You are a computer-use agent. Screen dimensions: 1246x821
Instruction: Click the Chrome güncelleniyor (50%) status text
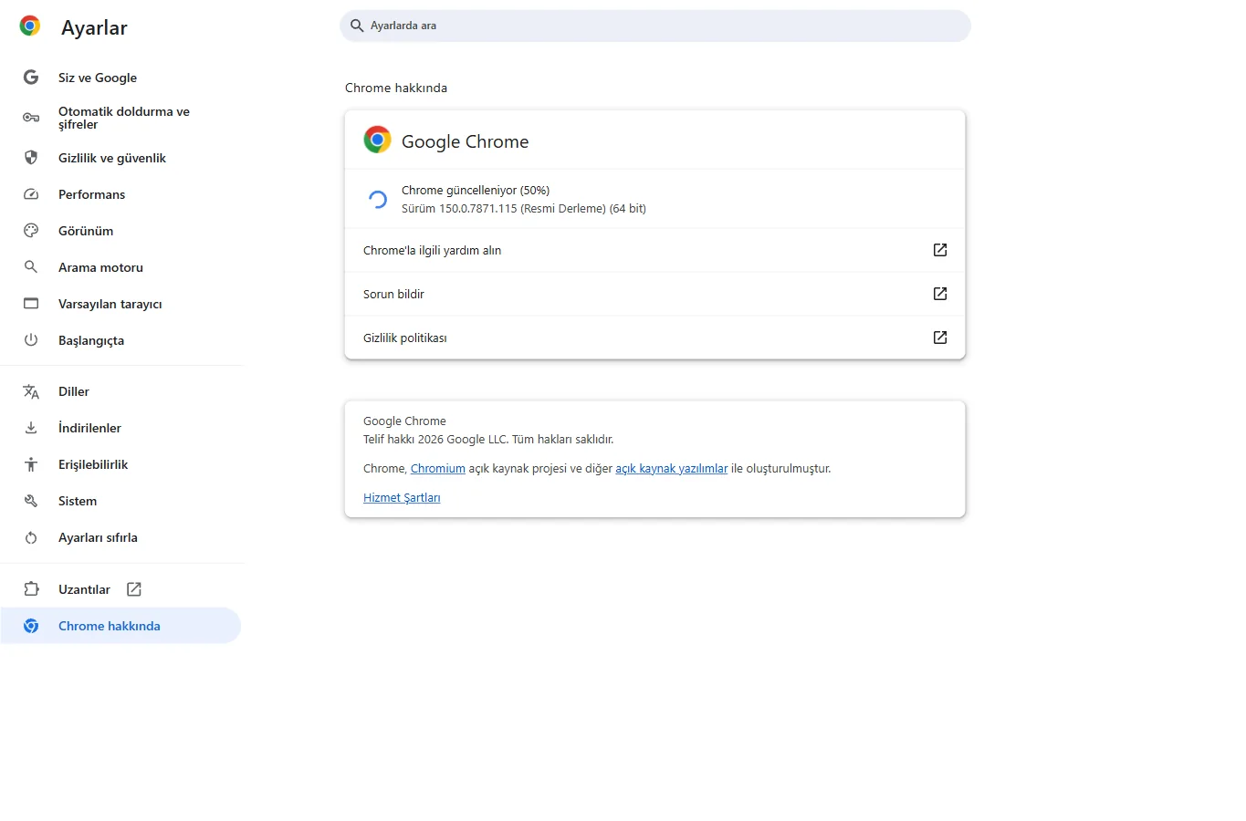pos(476,191)
